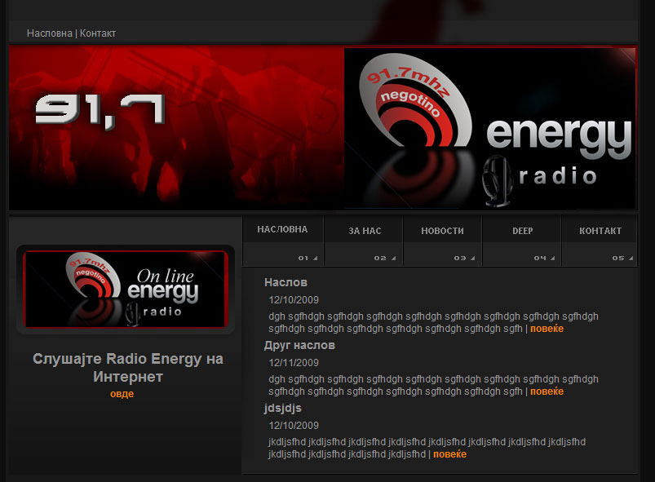Click повеќе link under jdsjdjs article
The width and height of the screenshot is (655, 482).
click(x=450, y=454)
